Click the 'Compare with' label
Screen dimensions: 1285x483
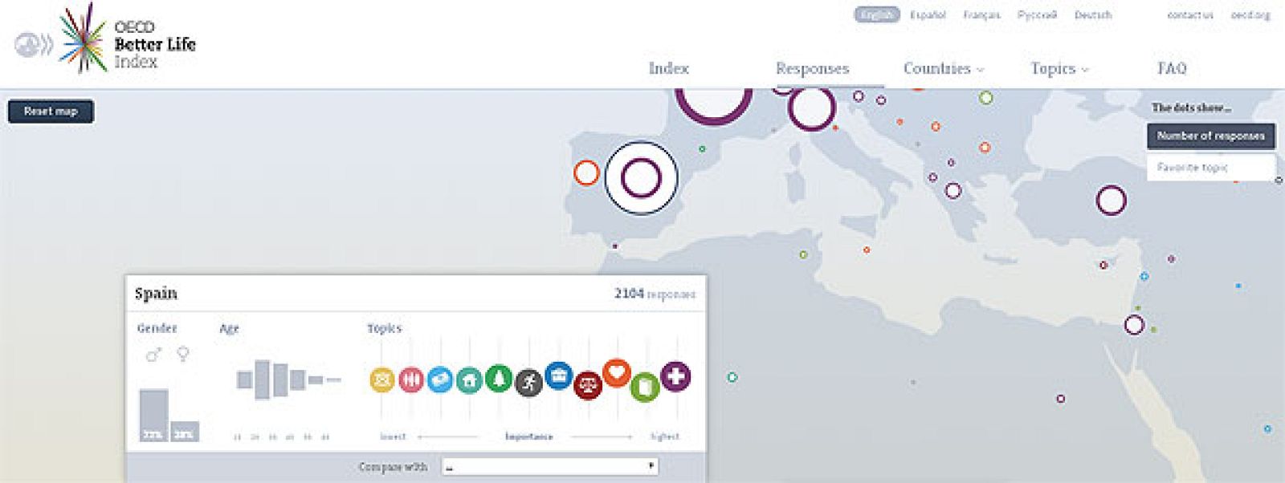[x=393, y=467]
